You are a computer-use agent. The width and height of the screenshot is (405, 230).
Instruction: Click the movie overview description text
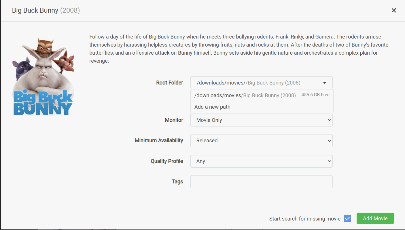pyautogui.click(x=239, y=49)
